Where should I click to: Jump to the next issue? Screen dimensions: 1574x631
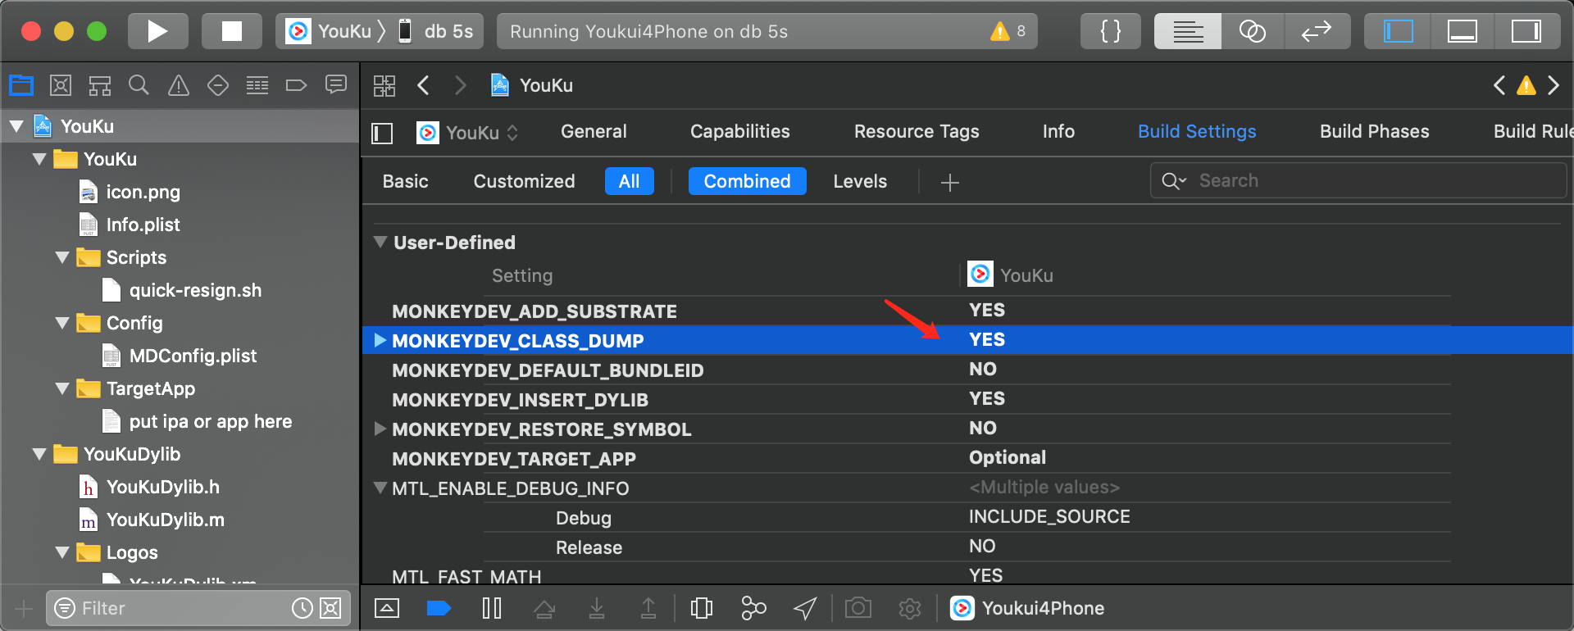1554,85
